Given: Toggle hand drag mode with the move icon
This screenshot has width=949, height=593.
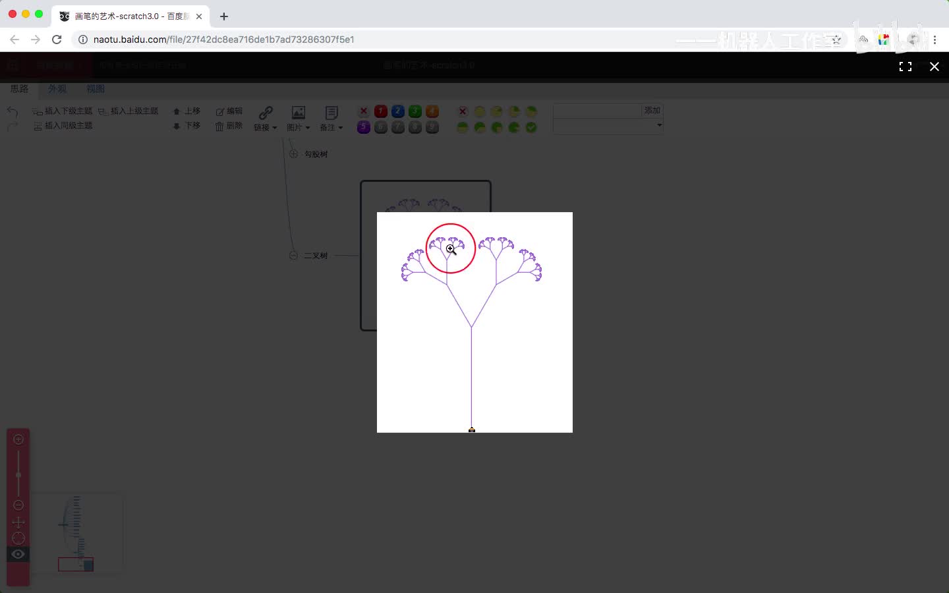Looking at the screenshot, I should click(x=18, y=522).
